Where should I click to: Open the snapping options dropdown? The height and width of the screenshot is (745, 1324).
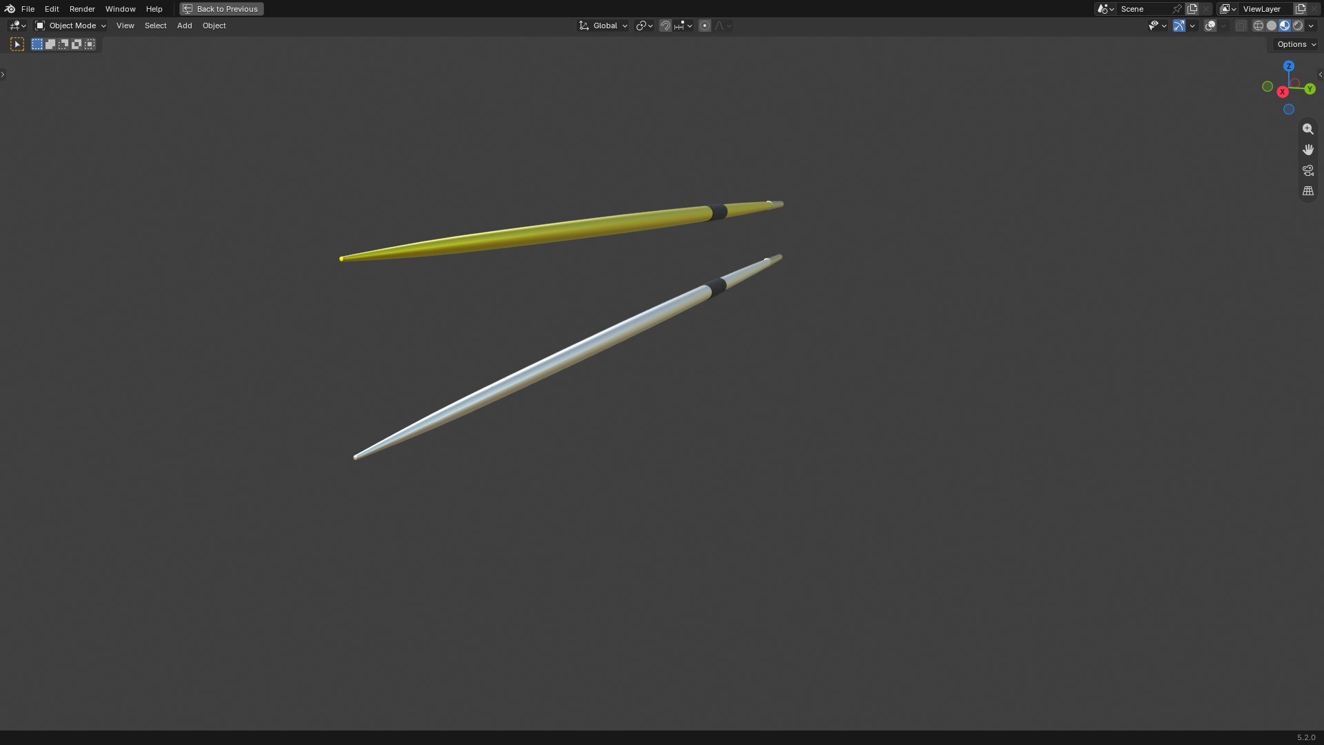683,26
